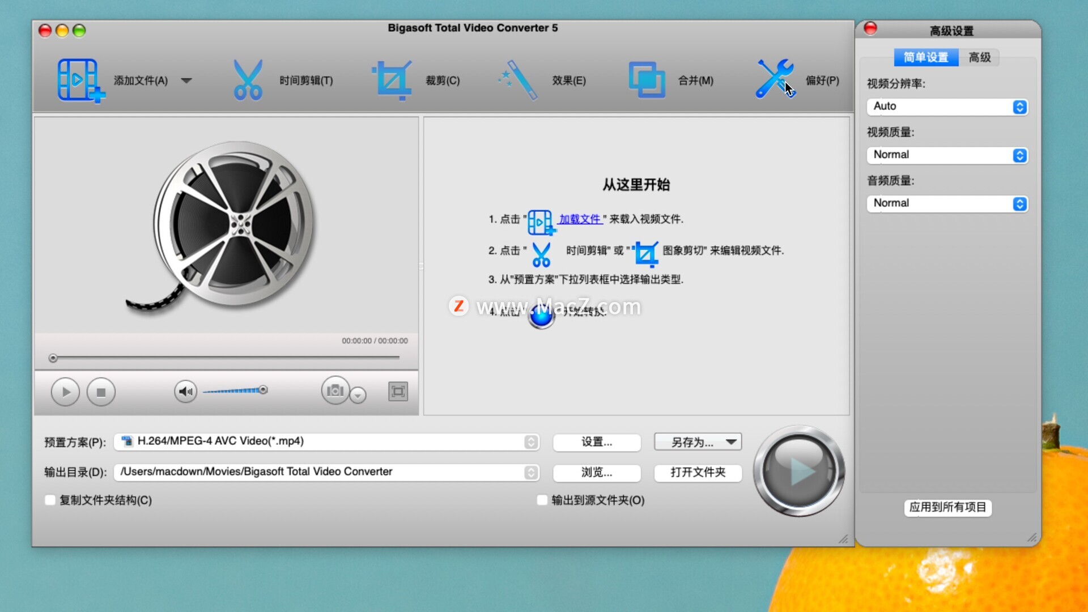Click the Add File film icon

pos(80,80)
